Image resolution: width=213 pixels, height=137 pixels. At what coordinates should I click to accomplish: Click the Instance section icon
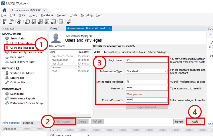18,68
